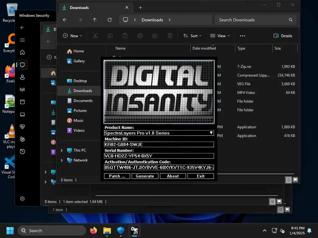This screenshot has height=238, width=318.
Task: Click the Copy icon in Explorer toolbar
Action: (x=110, y=36)
